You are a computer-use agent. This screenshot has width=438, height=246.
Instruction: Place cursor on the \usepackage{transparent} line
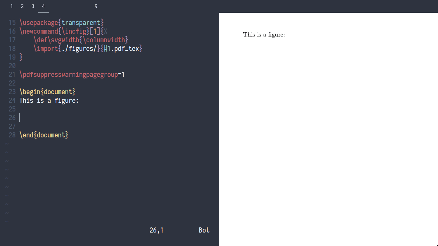[x=61, y=22]
